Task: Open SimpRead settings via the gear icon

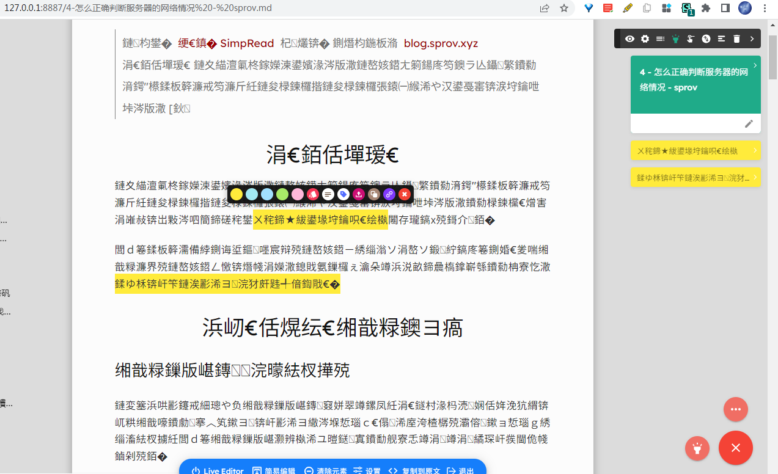Action: click(645, 38)
